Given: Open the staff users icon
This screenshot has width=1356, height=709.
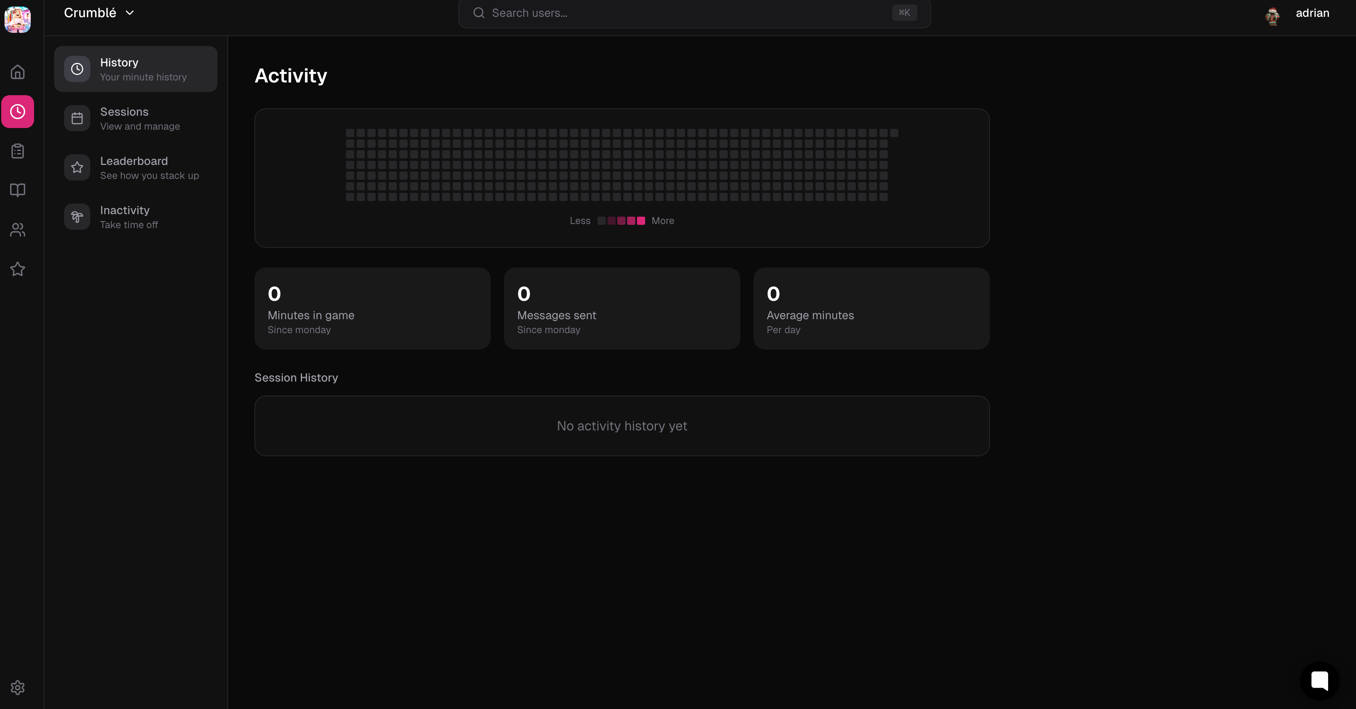Looking at the screenshot, I should [x=17, y=229].
